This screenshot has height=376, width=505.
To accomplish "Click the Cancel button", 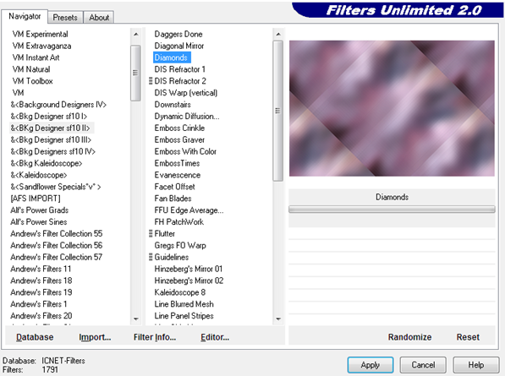I will tap(423, 365).
